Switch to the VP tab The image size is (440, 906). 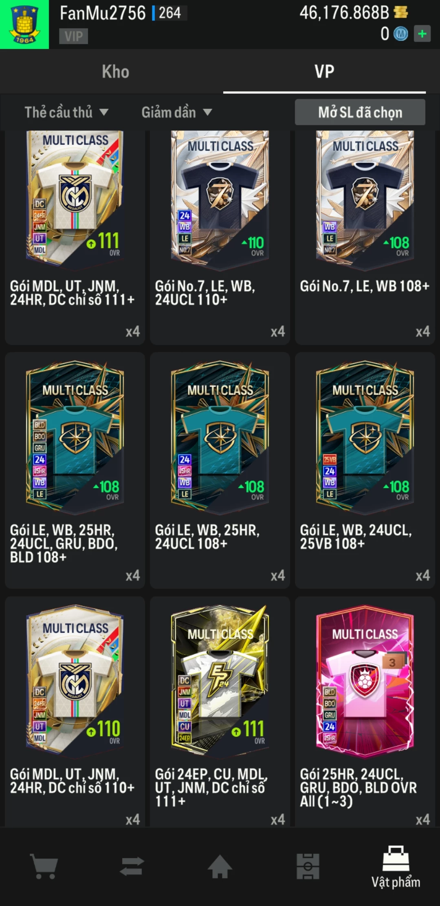pyautogui.click(x=324, y=71)
